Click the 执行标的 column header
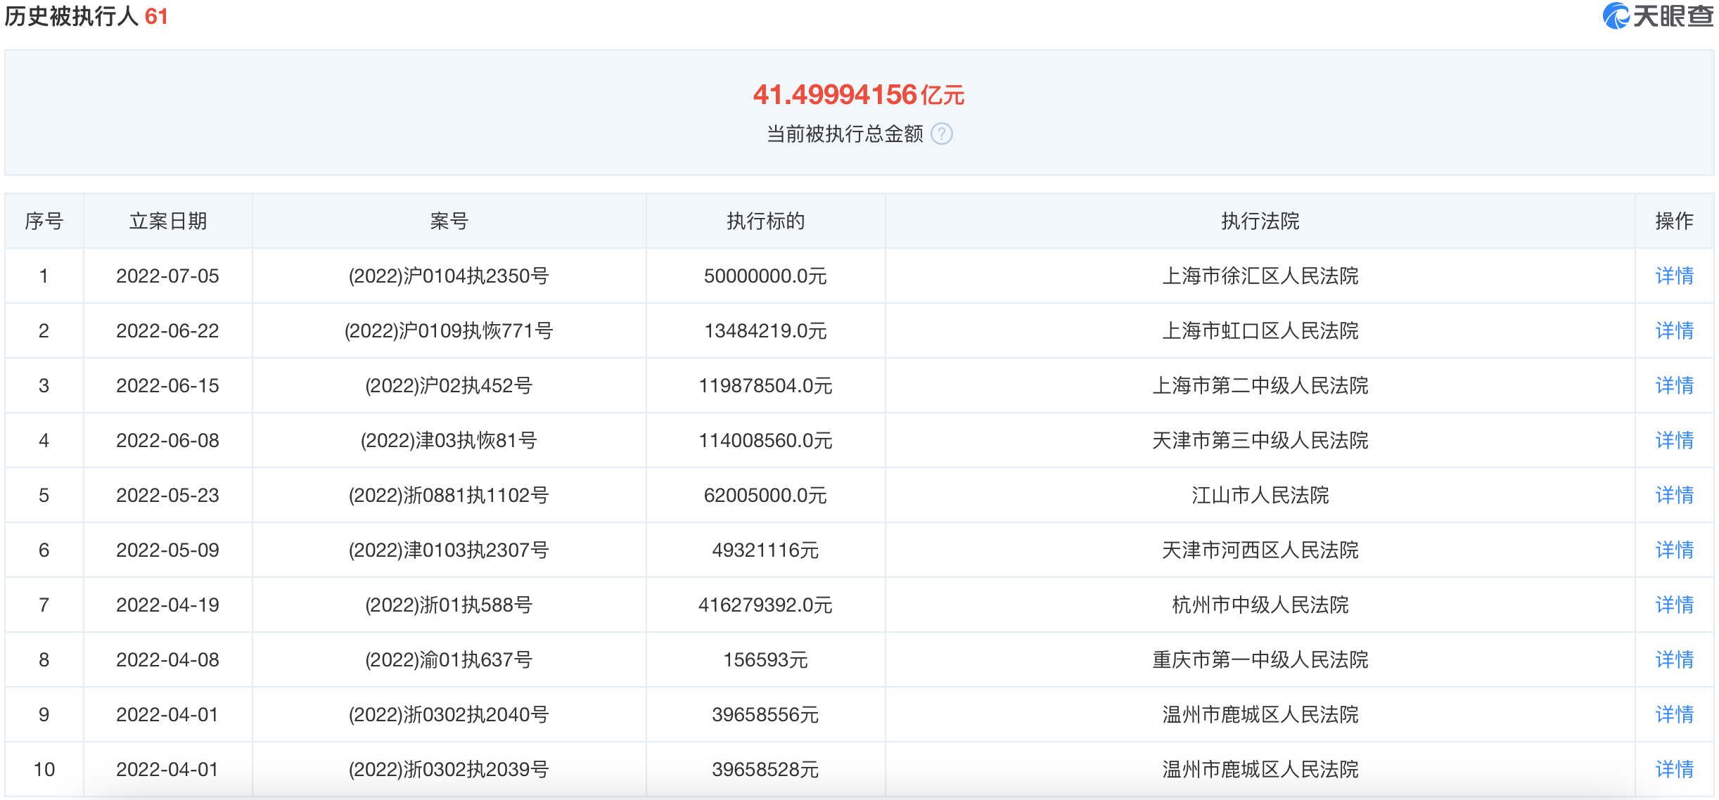Screen dimensions: 1719x800 [765, 221]
